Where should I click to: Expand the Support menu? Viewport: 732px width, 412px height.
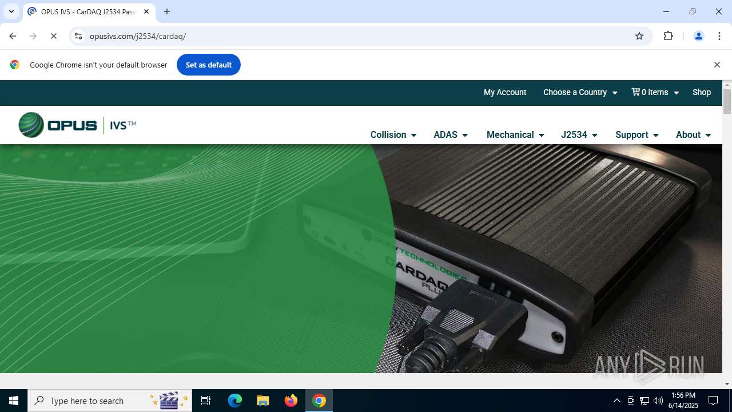pyautogui.click(x=637, y=134)
